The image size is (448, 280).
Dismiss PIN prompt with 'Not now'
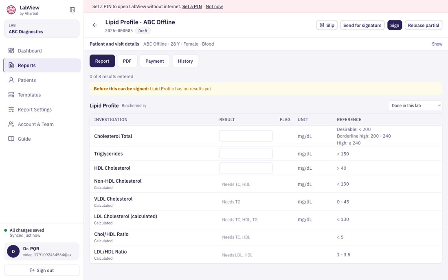[x=214, y=6]
